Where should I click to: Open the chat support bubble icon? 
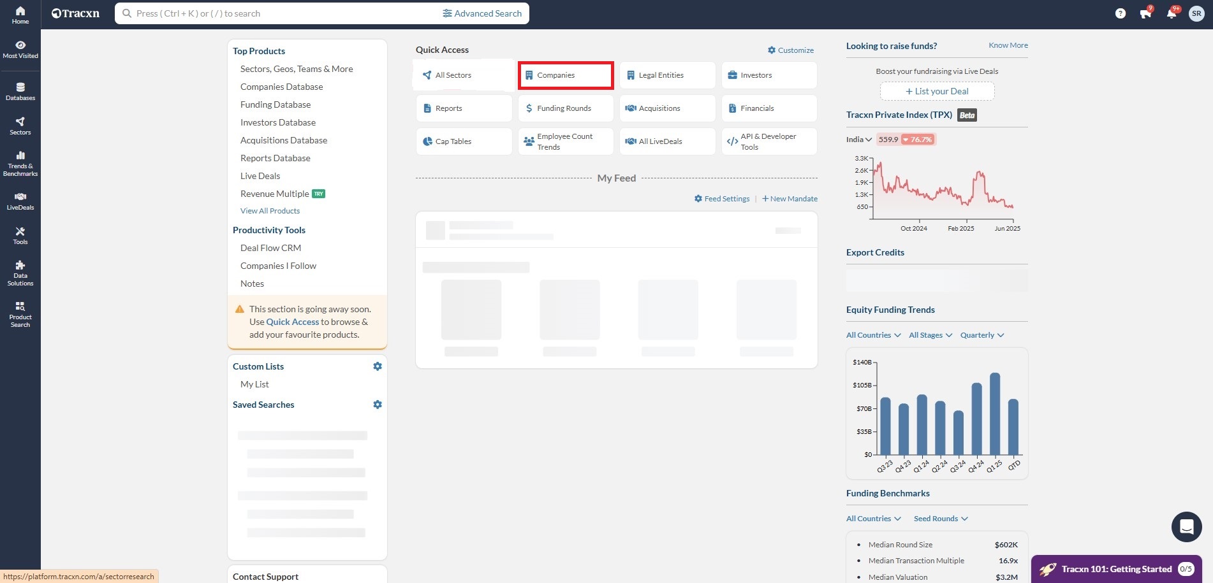click(x=1186, y=526)
